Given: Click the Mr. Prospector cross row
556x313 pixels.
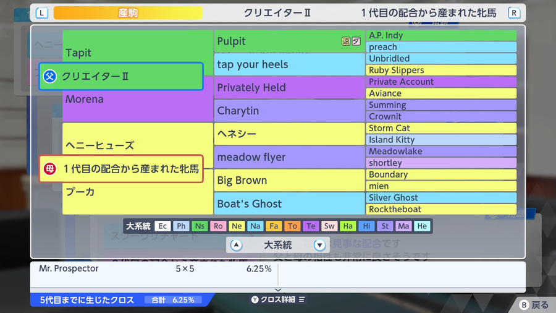Looking at the screenshot, I should click(x=155, y=268).
